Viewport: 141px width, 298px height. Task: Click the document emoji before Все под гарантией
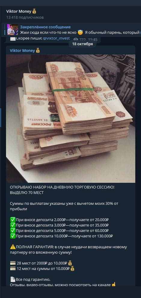click(x=13, y=280)
